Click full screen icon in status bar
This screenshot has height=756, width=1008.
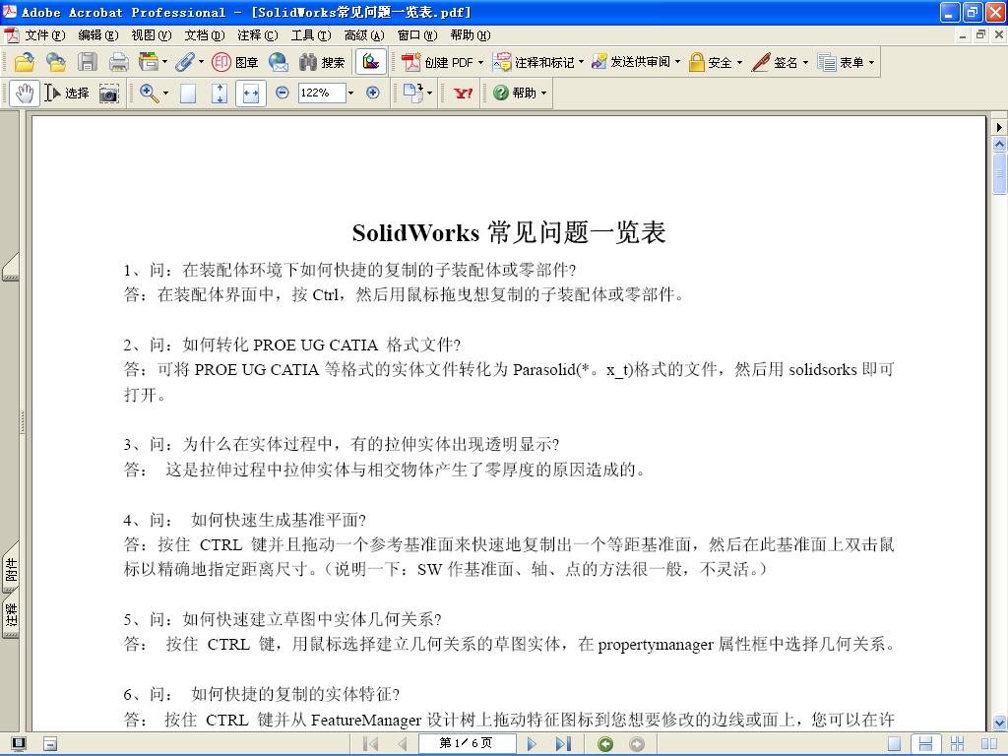click(x=19, y=744)
